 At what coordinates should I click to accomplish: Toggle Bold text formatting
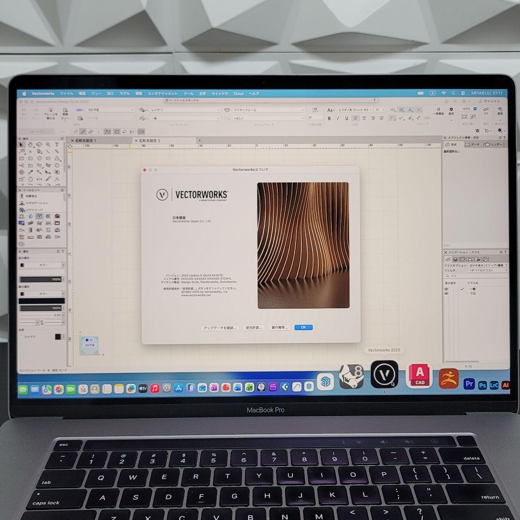[x=329, y=118]
